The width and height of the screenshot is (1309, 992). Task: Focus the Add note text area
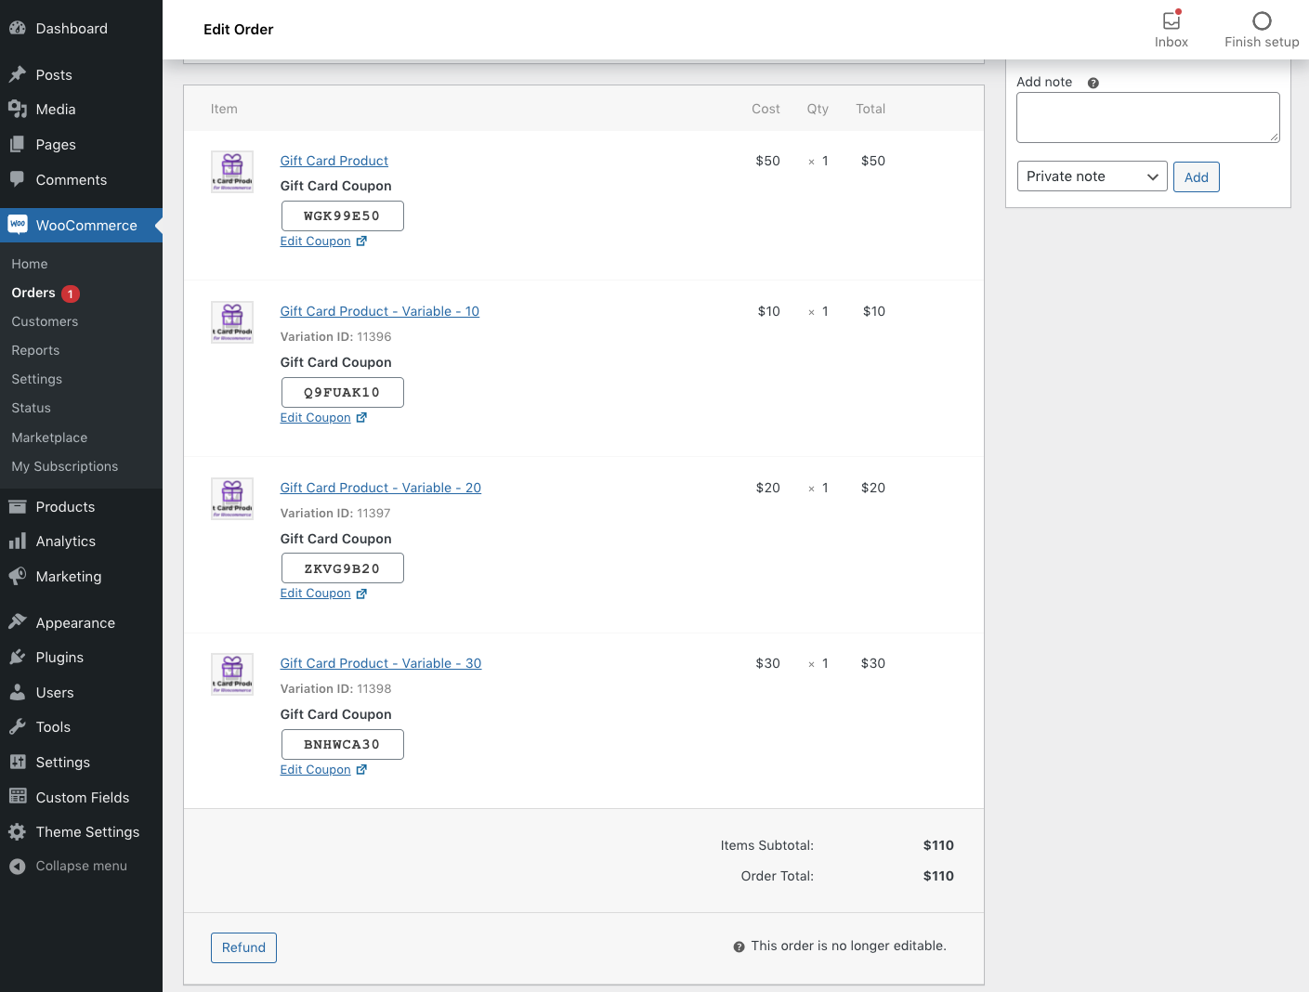(x=1148, y=117)
